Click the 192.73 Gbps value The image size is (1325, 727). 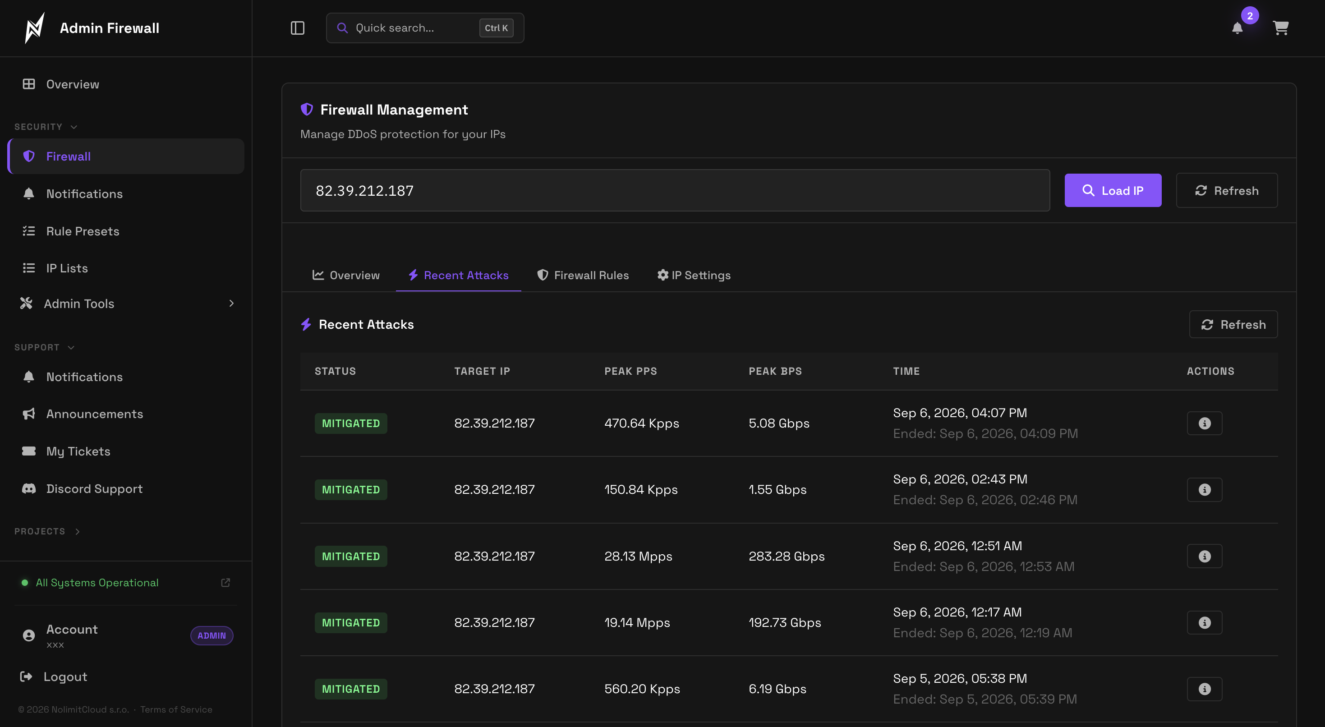[784, 622]
